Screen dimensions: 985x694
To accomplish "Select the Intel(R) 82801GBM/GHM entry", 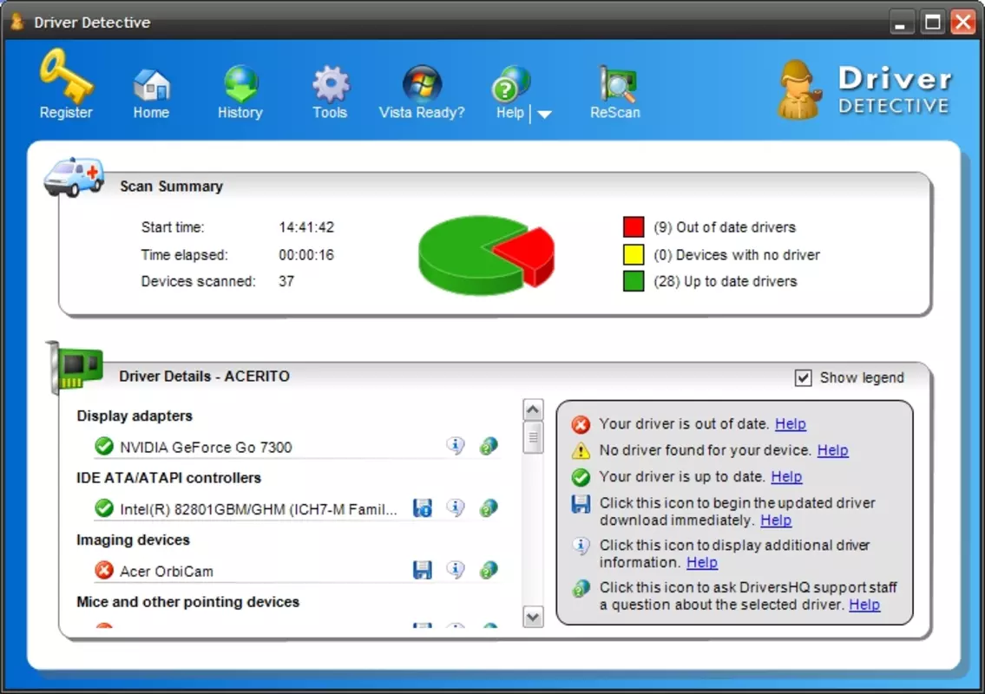I will pos(259,509).
